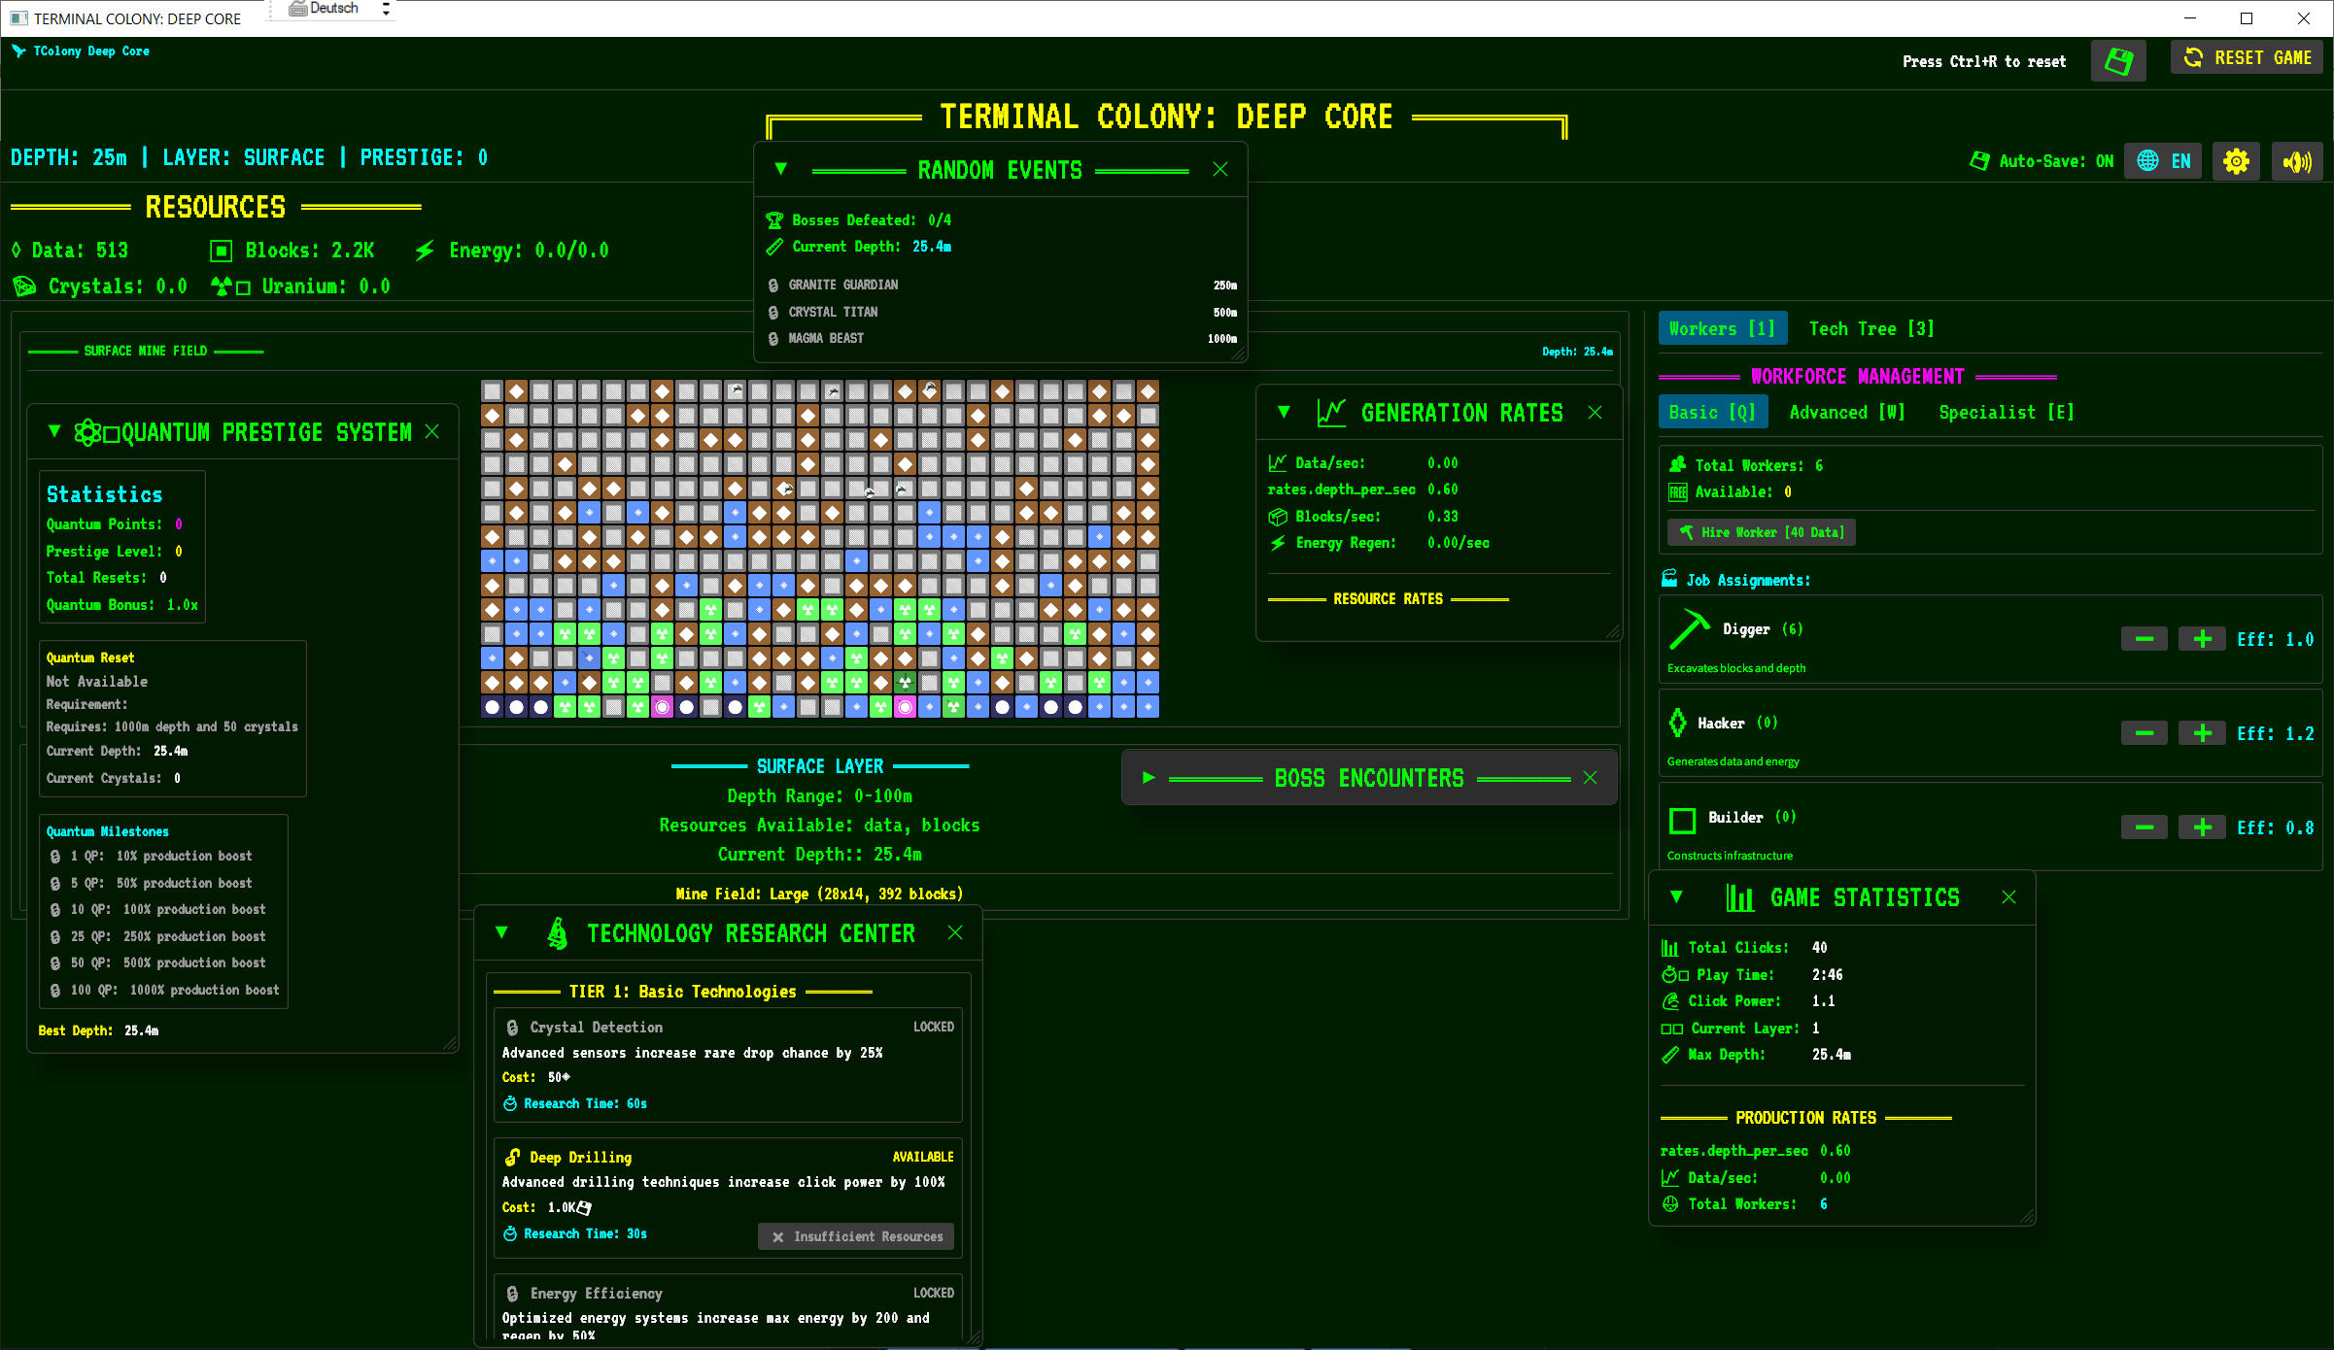The width and height of the screenshot is (2334, 1350).
Task: Click the Digger pickaxe icon
Action: point(1689,629)
